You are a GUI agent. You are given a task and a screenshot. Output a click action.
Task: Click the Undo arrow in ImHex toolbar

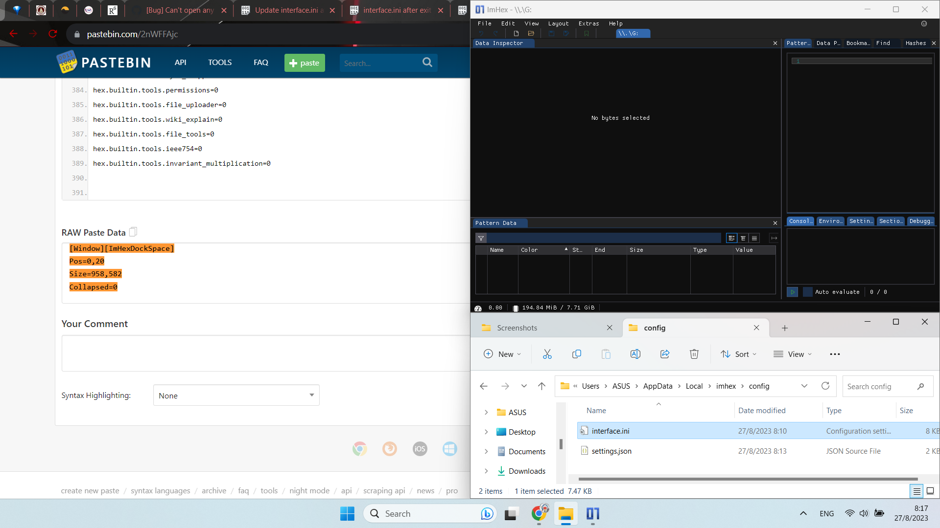point(482,34)
